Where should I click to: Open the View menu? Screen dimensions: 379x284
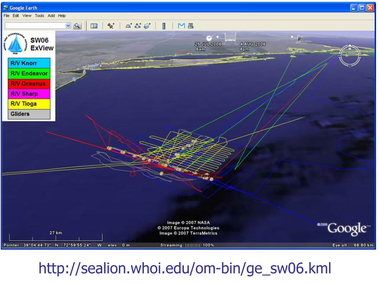pos(27,16)
